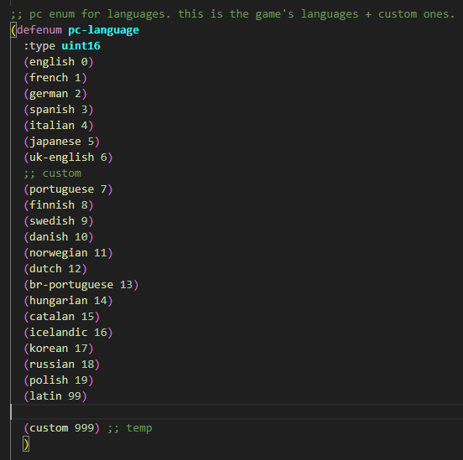Click the ':type' keyword
463x460 pixels.
(39, 46)
